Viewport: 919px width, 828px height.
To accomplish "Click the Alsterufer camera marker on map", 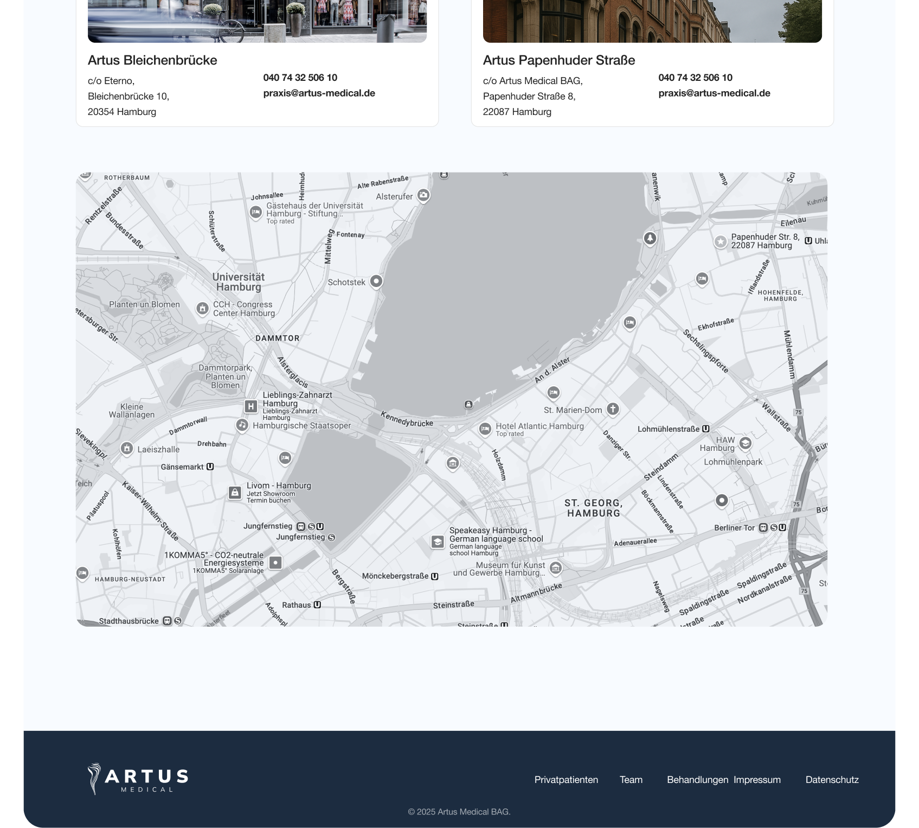I will click(423, 195).
